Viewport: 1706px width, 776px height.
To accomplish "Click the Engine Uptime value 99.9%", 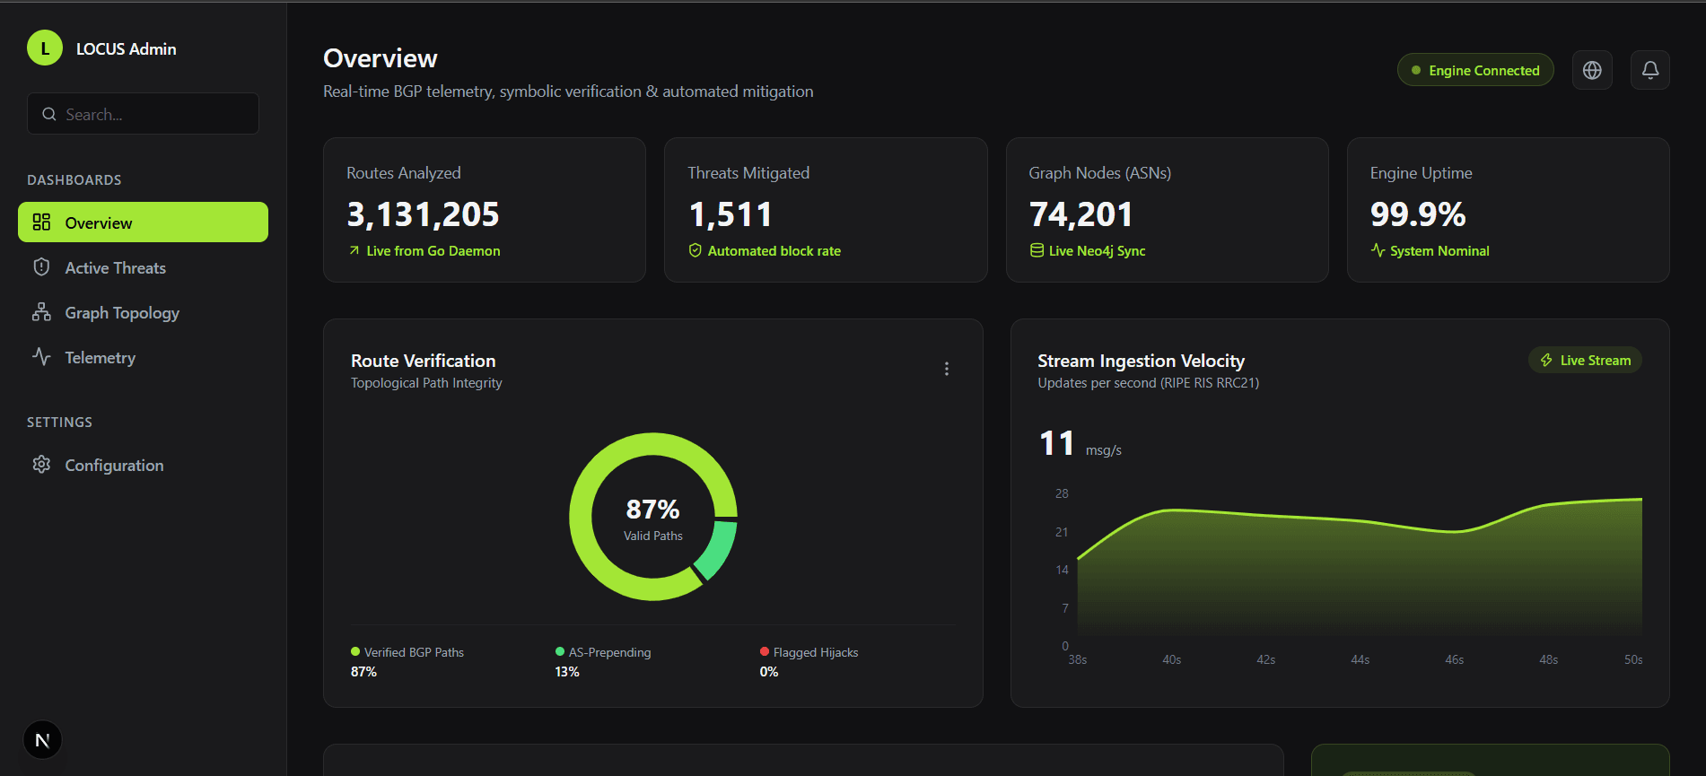I will point(1418,214).
